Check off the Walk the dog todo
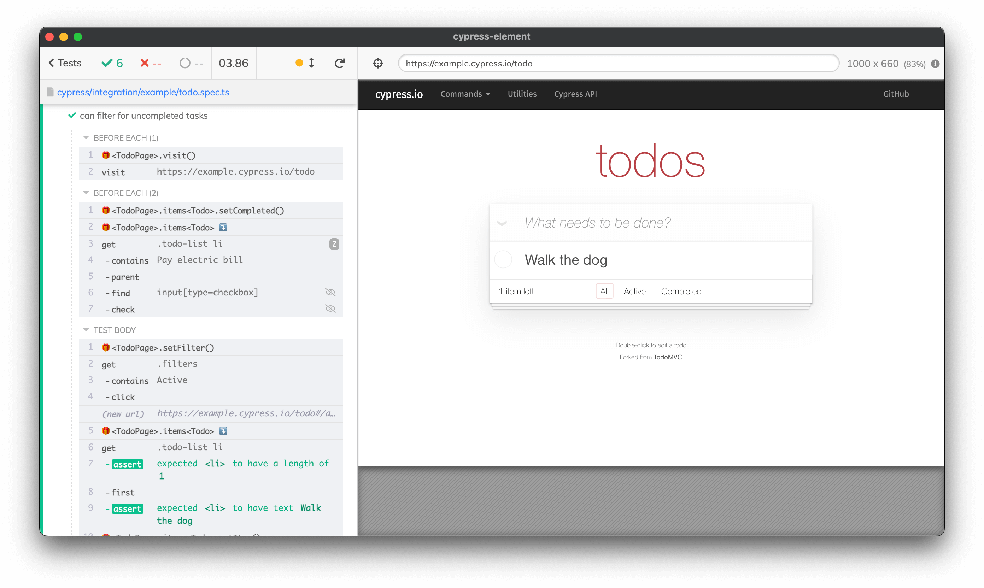Image resolution: width=984 pixels, height=588 pixels. click(503, 259)
